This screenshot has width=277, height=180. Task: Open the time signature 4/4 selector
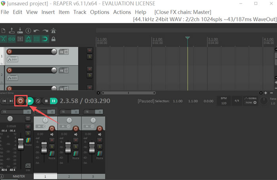(237, 100)
